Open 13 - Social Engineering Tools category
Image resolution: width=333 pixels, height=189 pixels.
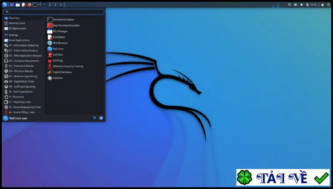tap(23, 107)
